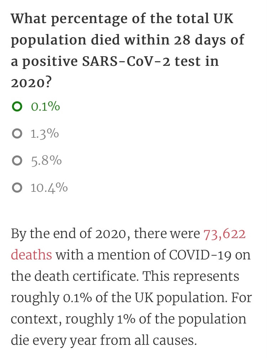This screenshot has width=267, height=358.
Task: Click the quiz question heading
Action: pyautogui.click(x=127, y=51)
